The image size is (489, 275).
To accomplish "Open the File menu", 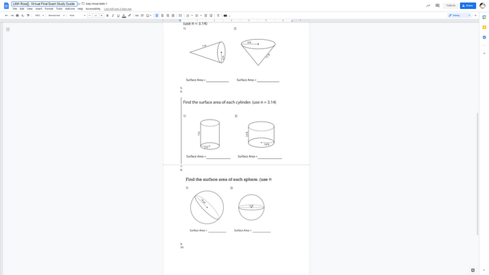I will 14,9.
